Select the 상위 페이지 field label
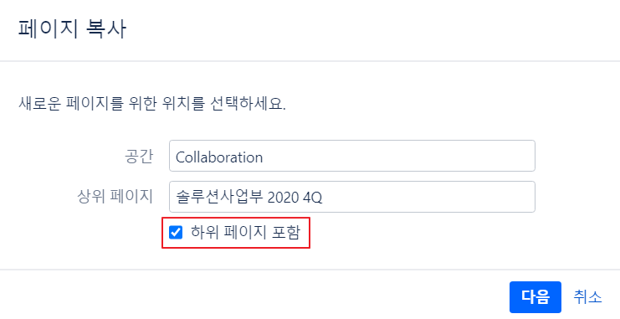Image resolution: width=620 pixels, height=319 pixels. pos(115,196)
